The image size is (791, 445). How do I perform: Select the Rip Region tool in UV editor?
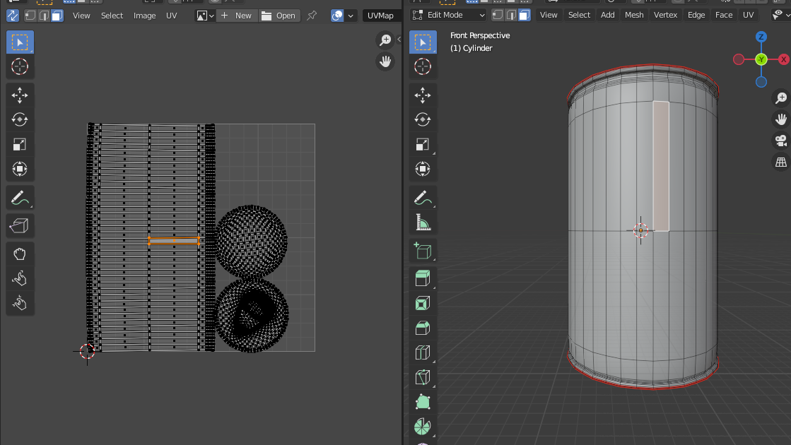coord(20,226)
